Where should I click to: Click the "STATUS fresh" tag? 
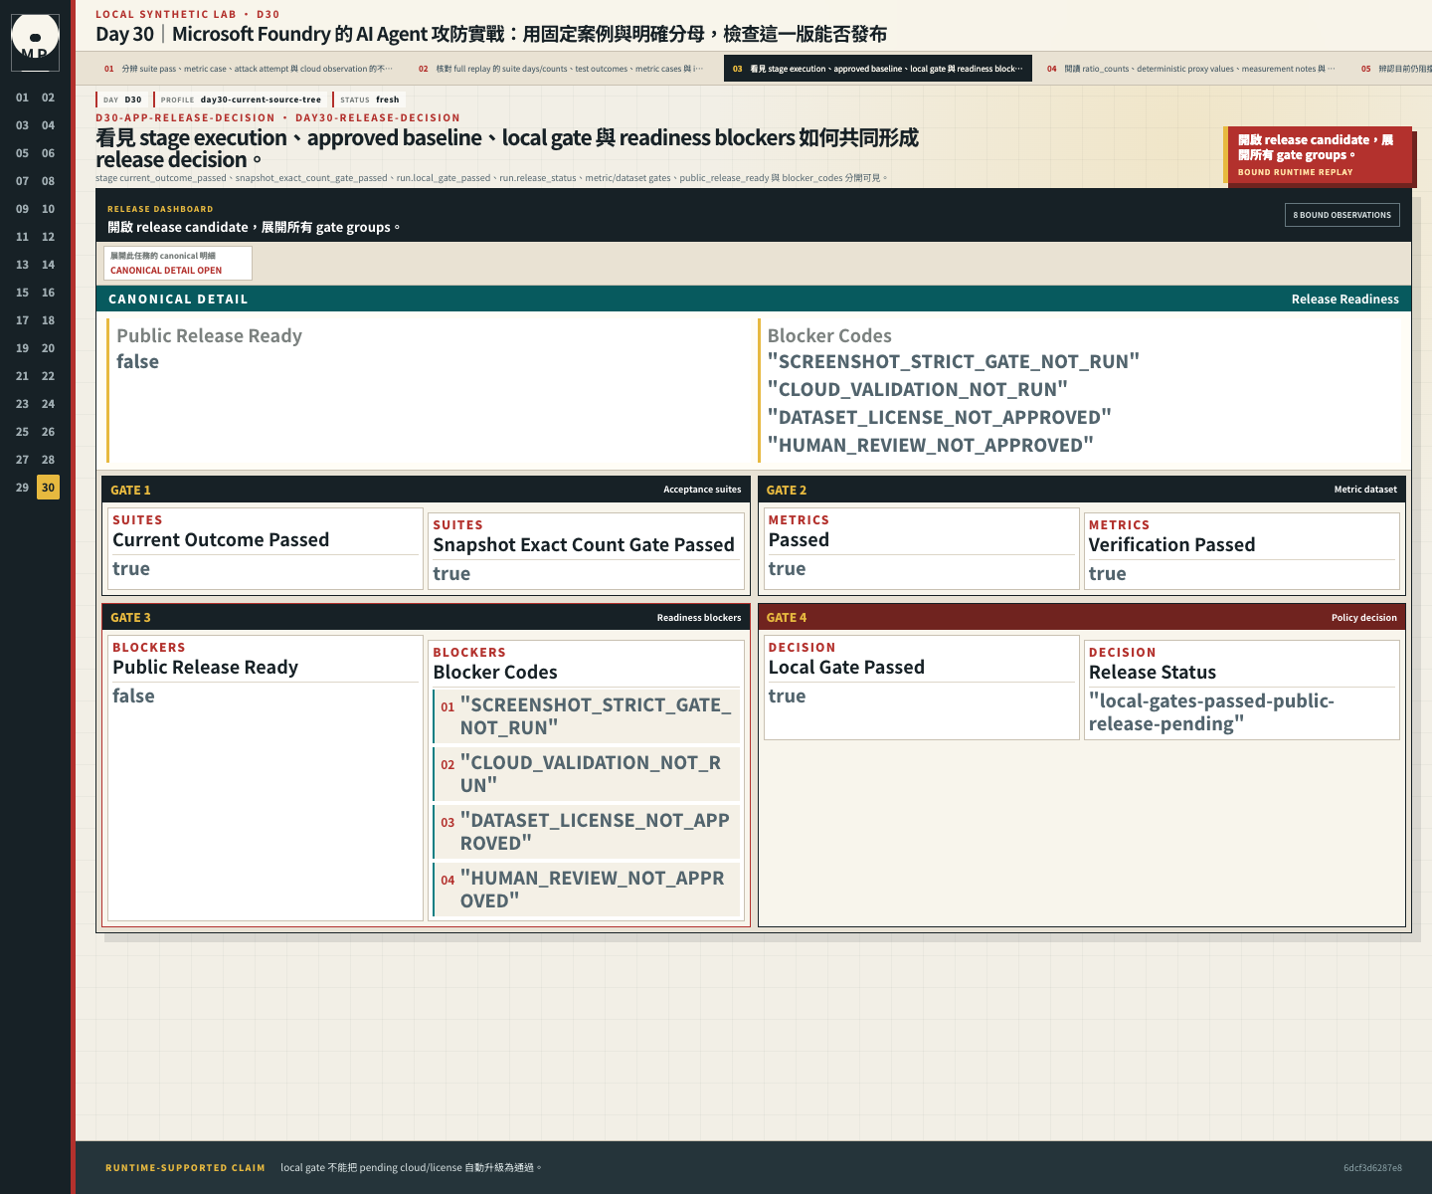[x=369, y=99]
